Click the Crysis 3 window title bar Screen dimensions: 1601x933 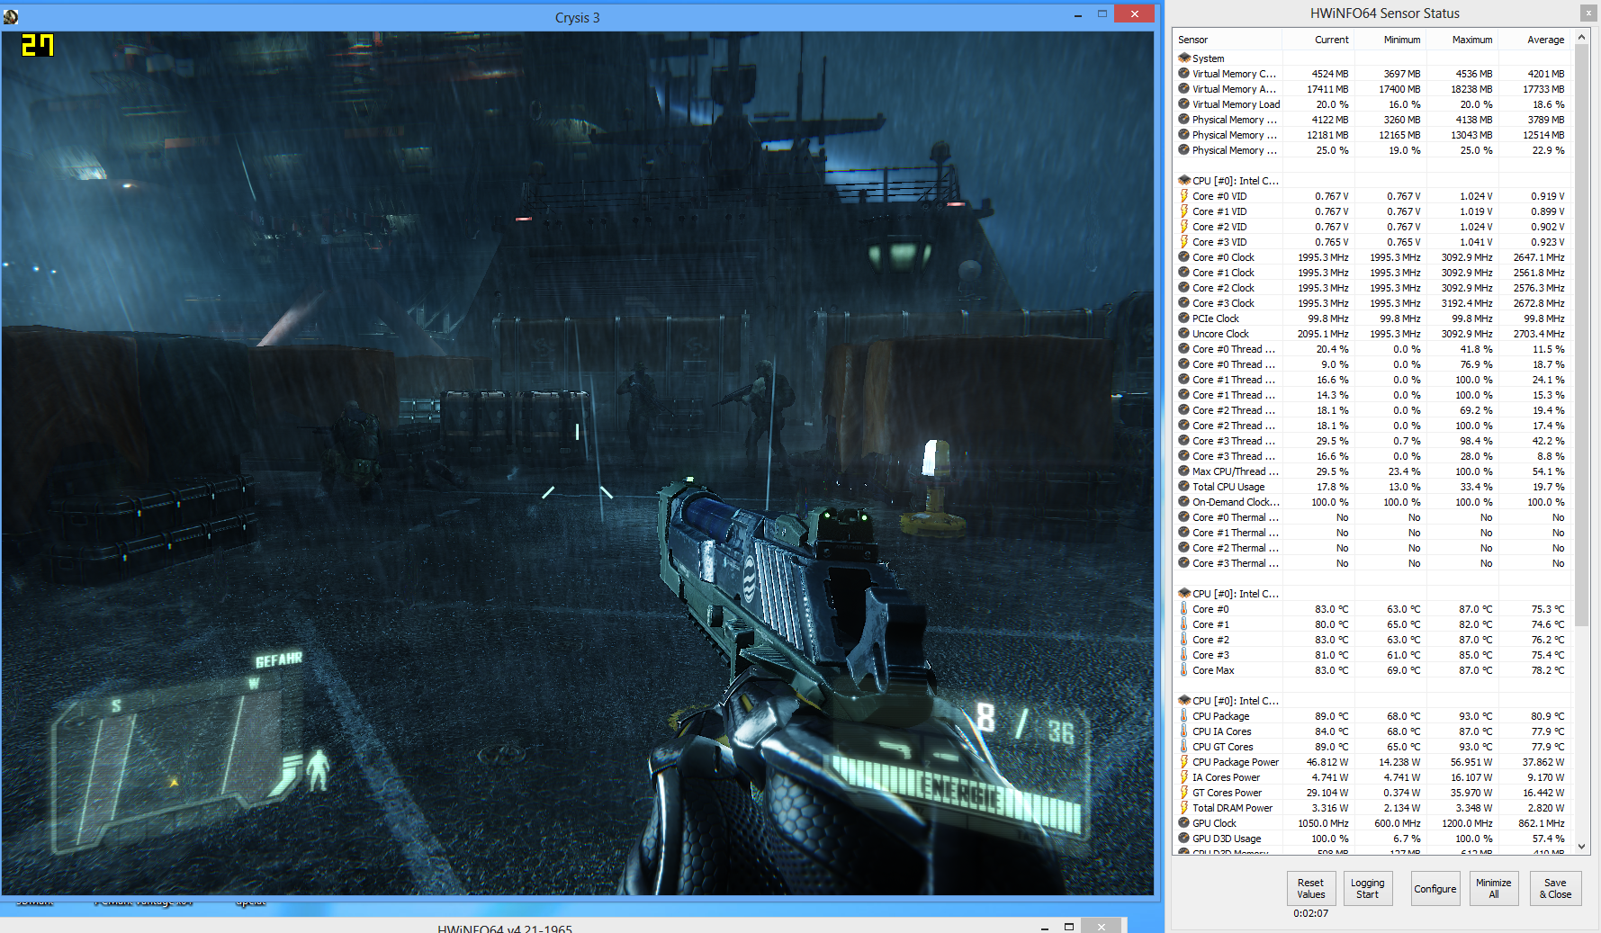coord(577,17)
